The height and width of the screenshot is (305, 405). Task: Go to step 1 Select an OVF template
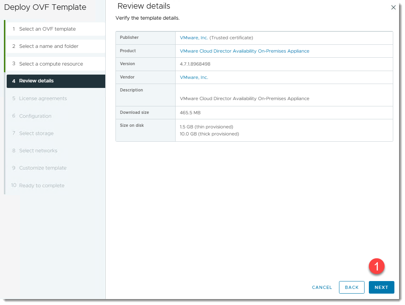(x=47, y=29)
